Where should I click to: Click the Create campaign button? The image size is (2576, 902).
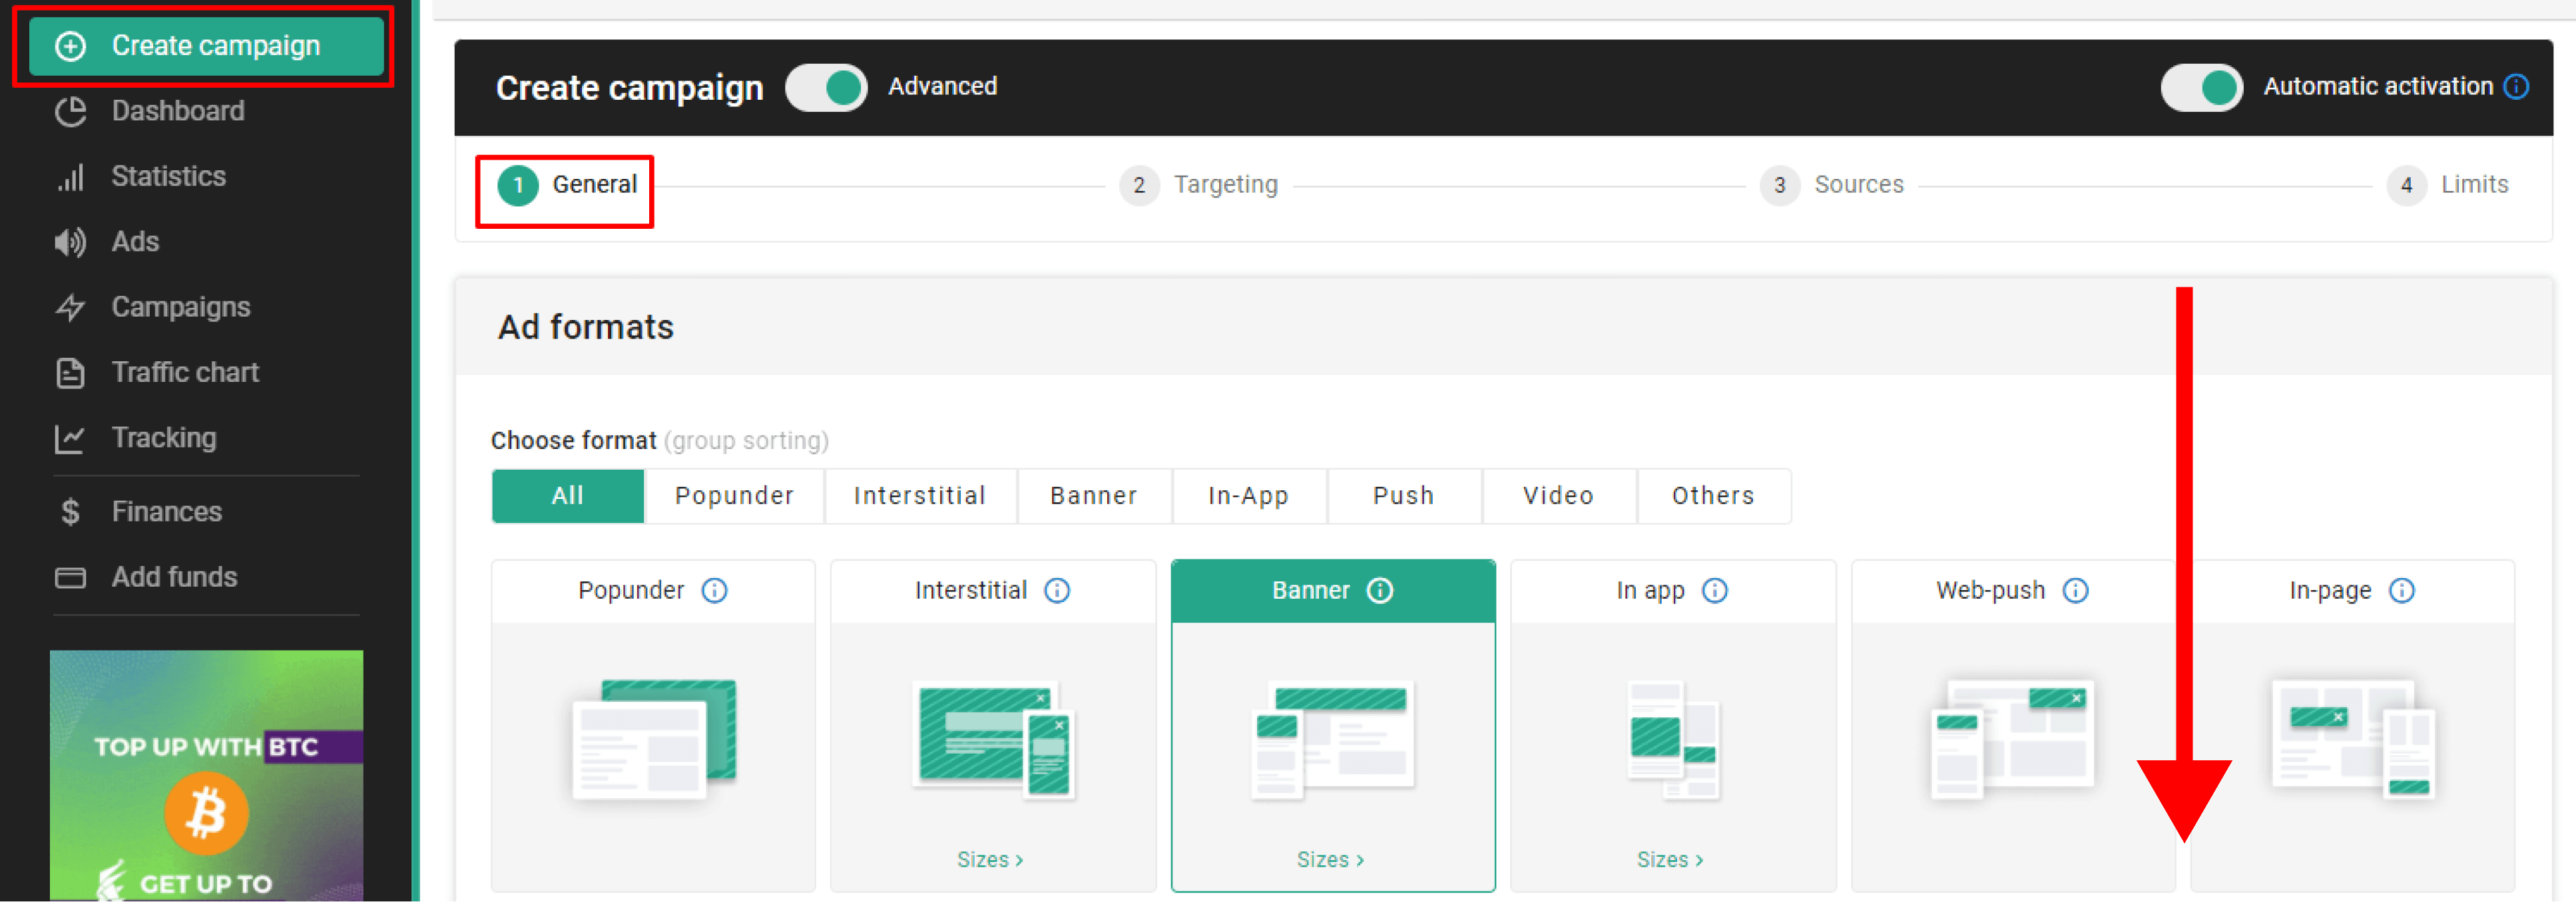click(206, 46)
